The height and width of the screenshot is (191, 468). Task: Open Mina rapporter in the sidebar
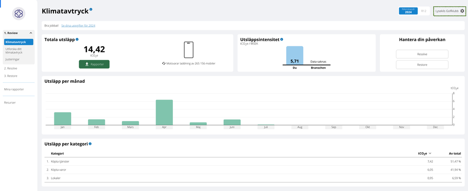(x=14, y=89)
